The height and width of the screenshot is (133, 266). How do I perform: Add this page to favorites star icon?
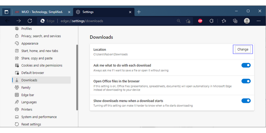(188, 21)
